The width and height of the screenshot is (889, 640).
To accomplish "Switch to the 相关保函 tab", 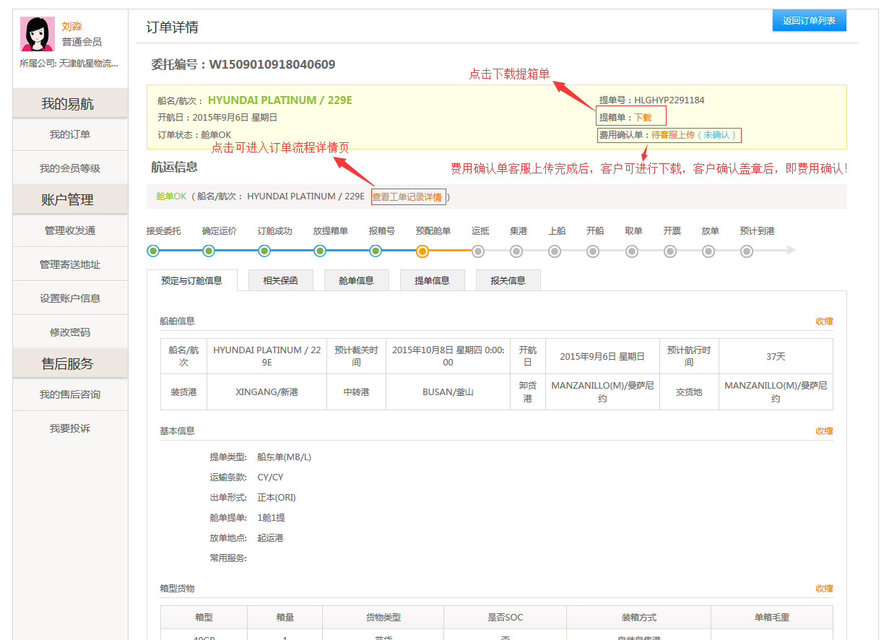I will 280,280.
